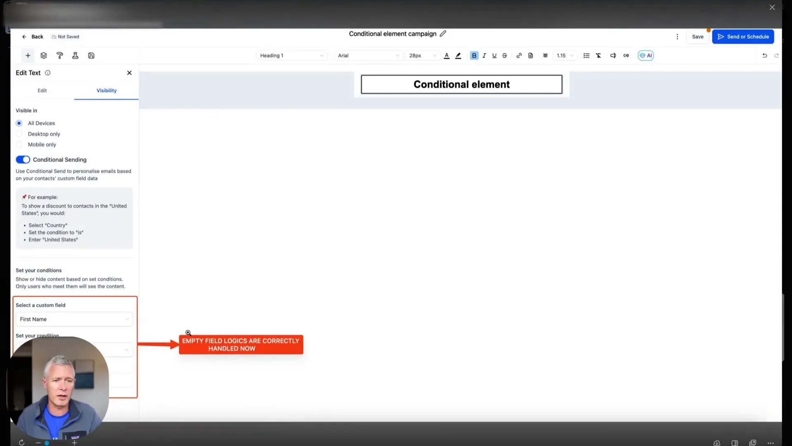The image size is (792, 446).
Task: Open the Set your condition dropdown
Action: coord(74,349)
